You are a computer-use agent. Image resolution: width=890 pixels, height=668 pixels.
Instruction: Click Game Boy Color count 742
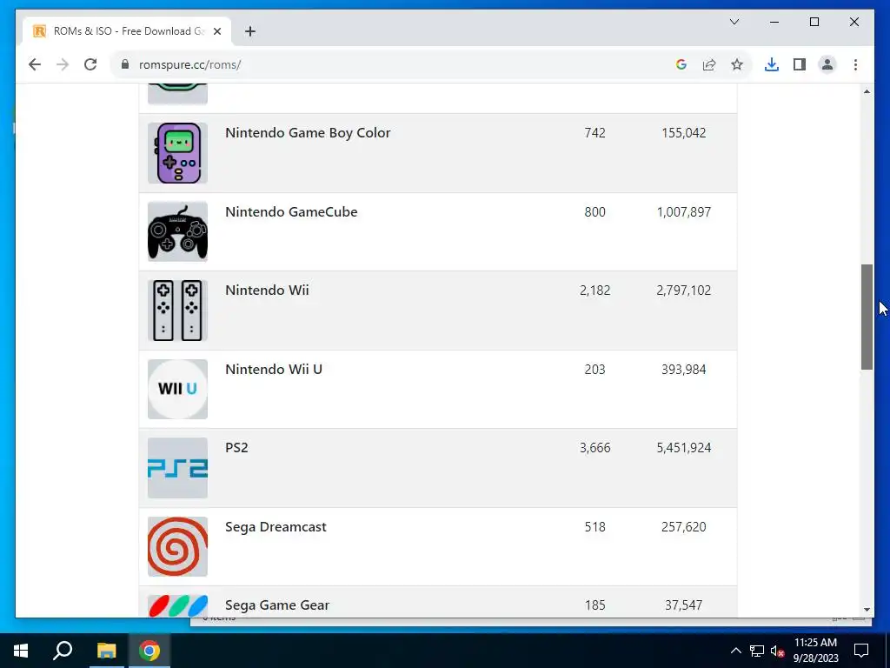[594, 133]
